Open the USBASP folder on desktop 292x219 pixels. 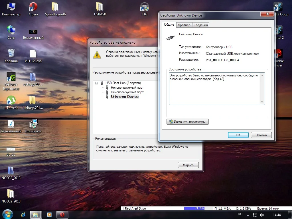100,7
